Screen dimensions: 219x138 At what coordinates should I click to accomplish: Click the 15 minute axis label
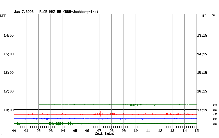pyautogui.click(x=197, y=131)
